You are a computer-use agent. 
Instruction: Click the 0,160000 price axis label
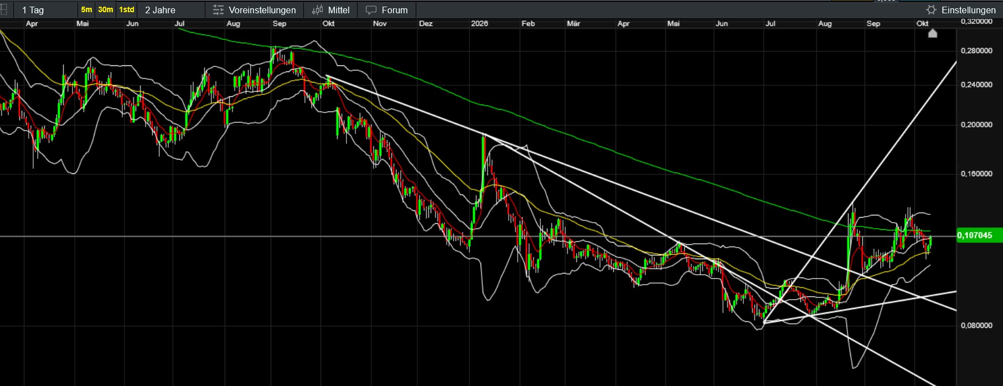[x=976, y=174]
